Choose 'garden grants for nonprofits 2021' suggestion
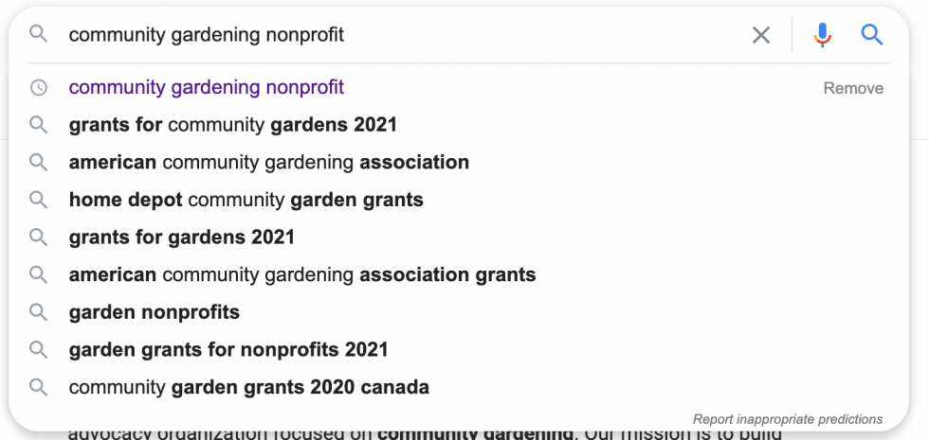The height and width of the screenshot is (440, 929). [x=228, y=349]
